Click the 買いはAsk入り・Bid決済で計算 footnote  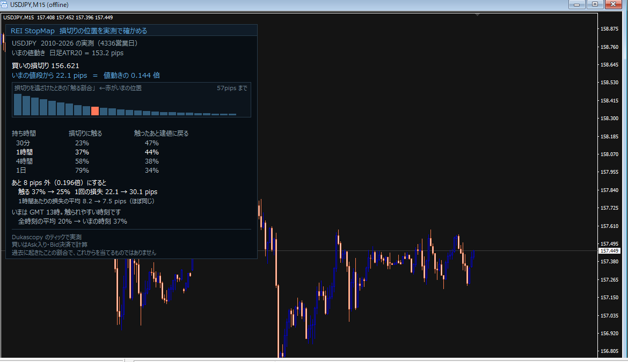49,245
